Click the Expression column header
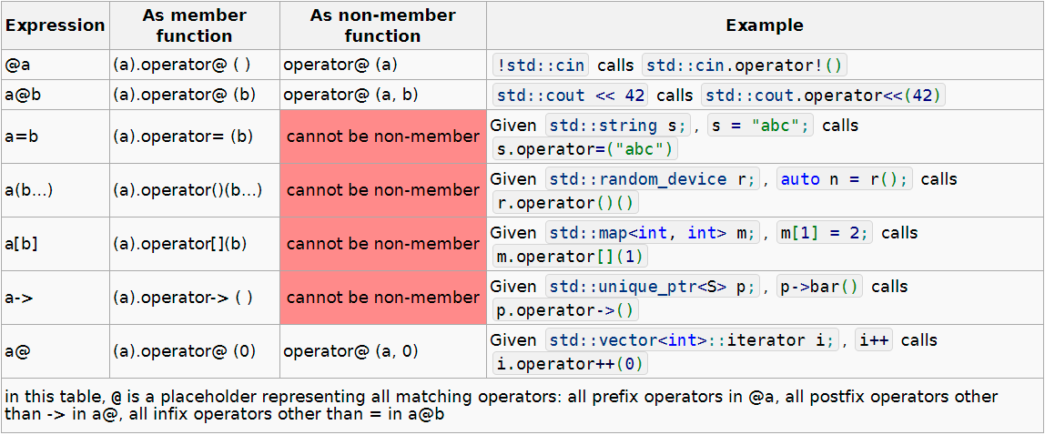The image size is (1045, 435). [x=55, y=25]
